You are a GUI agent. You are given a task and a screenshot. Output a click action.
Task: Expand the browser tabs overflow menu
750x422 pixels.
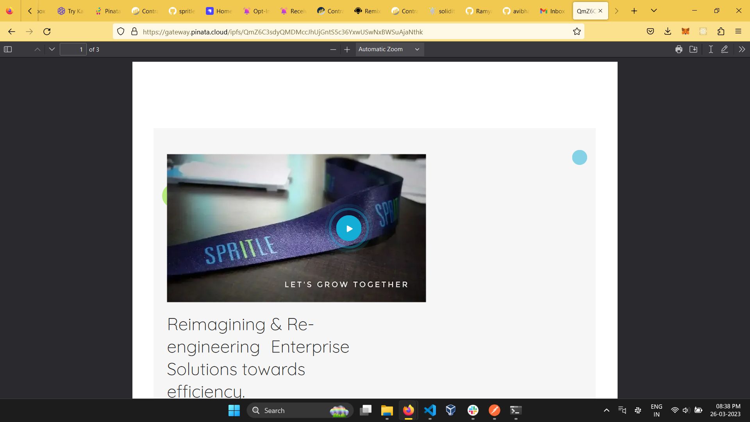653,11
